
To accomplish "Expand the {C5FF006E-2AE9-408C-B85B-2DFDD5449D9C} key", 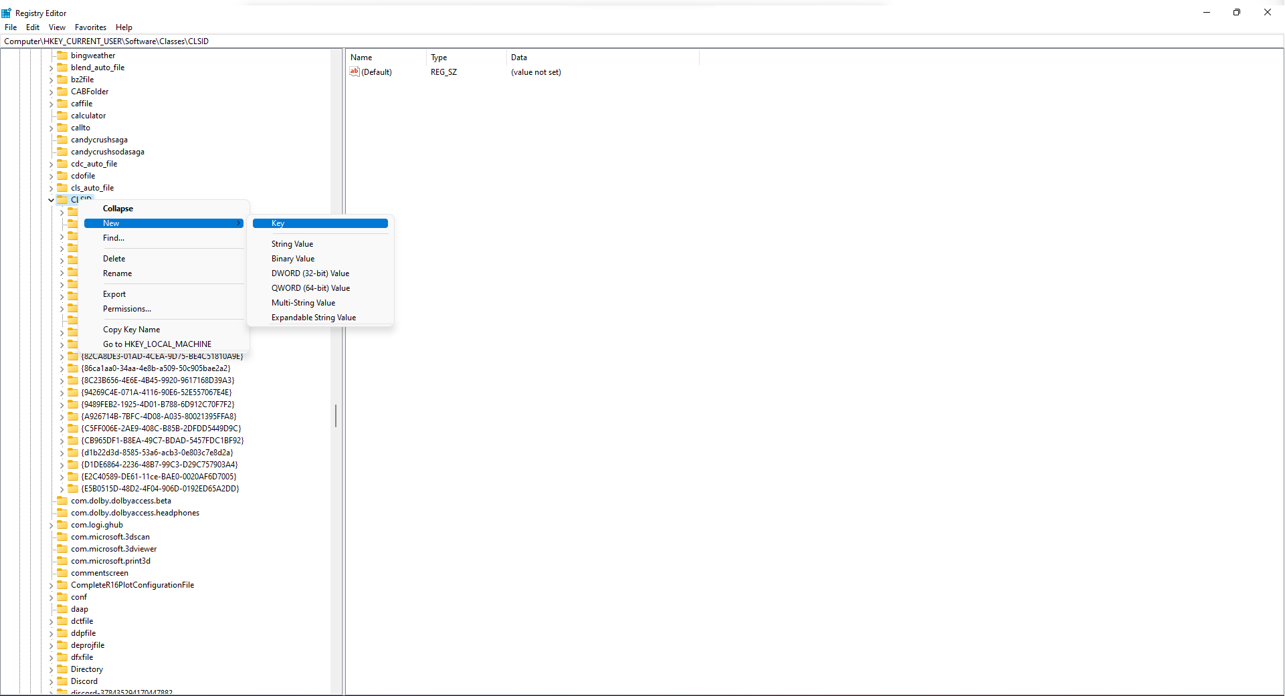I will [x=62, y=429].
